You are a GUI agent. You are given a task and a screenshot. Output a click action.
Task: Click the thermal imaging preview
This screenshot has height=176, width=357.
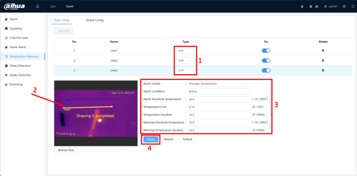(x=96, y=113)
